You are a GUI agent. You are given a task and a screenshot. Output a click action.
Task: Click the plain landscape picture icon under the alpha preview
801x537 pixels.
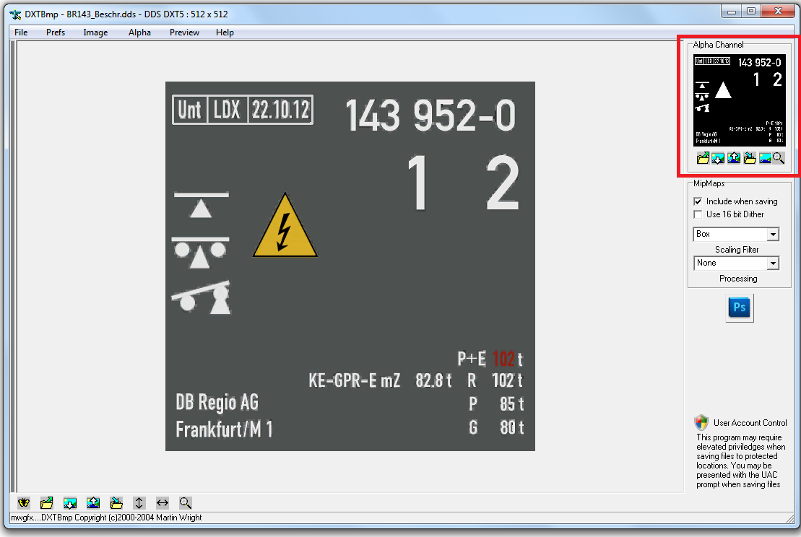(x=765, y=158)
